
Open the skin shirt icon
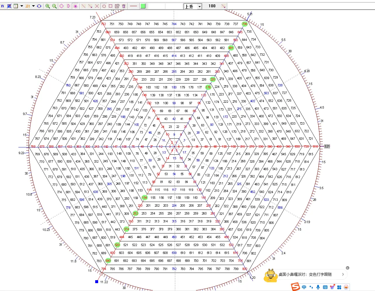332,287
